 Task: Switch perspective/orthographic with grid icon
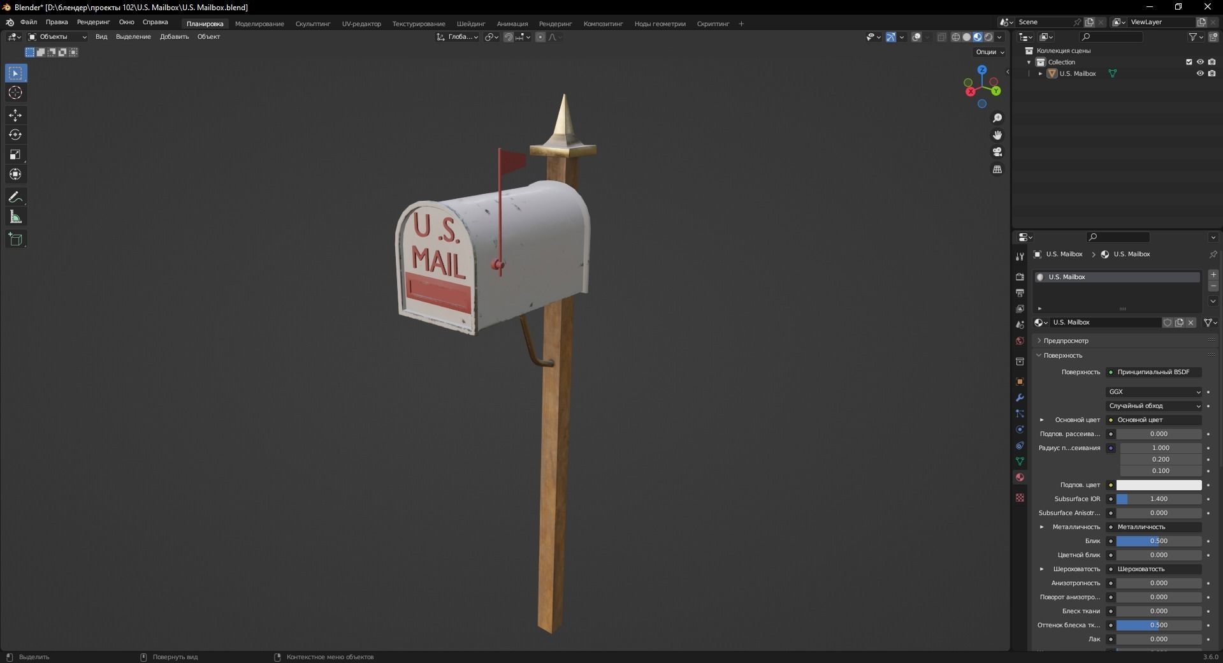click(x=997, y=169)
